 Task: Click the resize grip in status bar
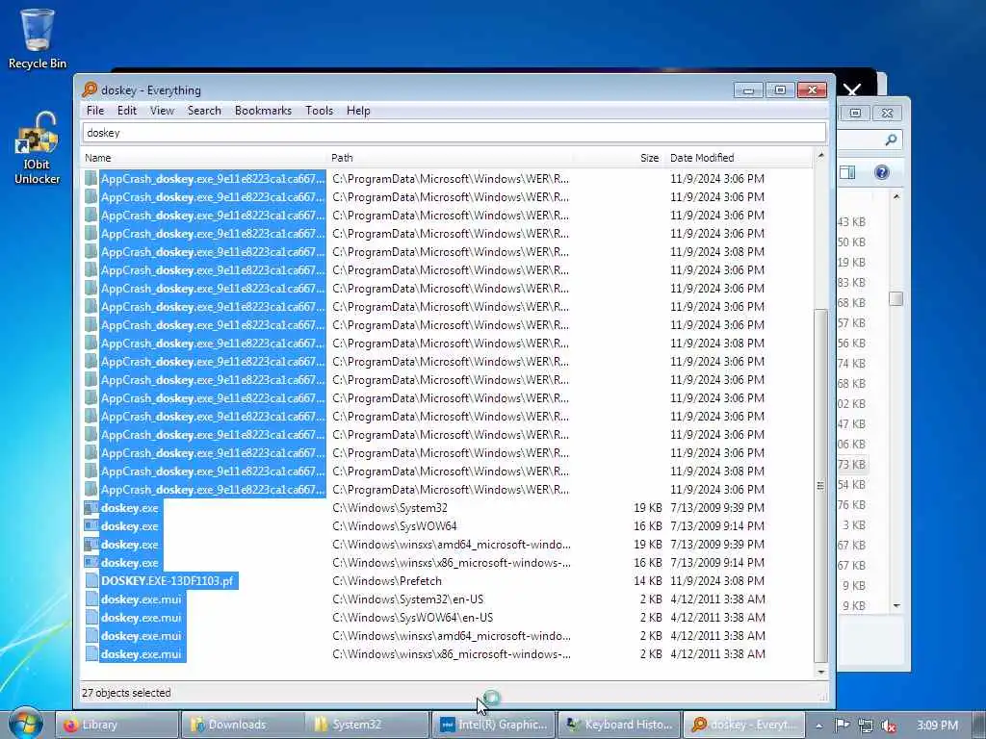click(822, 696)
